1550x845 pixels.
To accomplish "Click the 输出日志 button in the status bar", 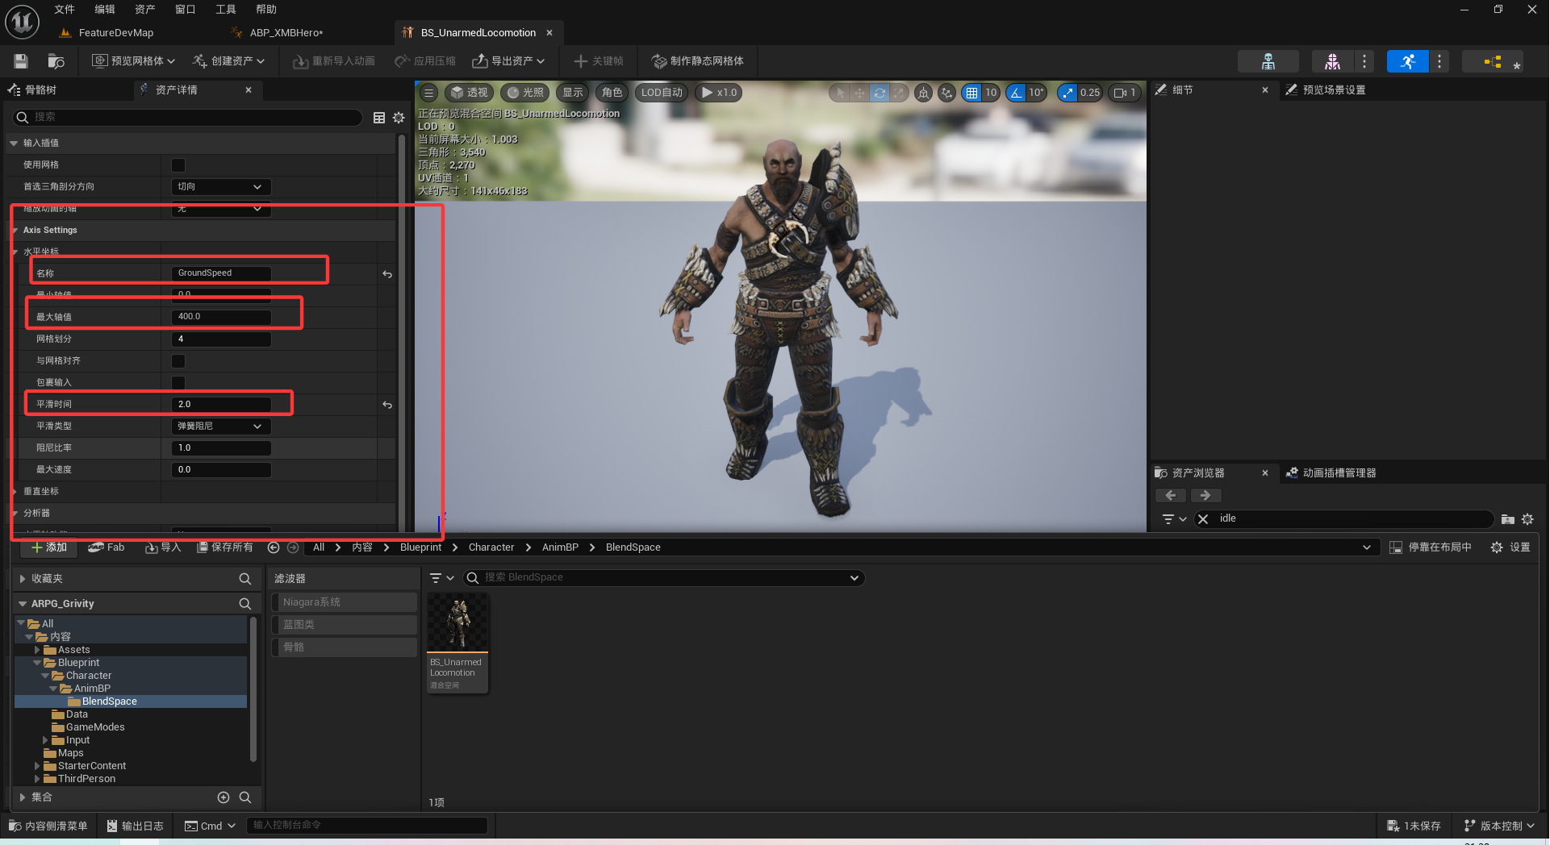I will coord(136,826).
